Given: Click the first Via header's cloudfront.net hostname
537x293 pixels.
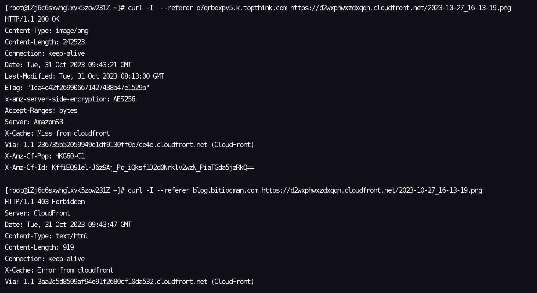Looking at the screenshot, I should 122,145.
